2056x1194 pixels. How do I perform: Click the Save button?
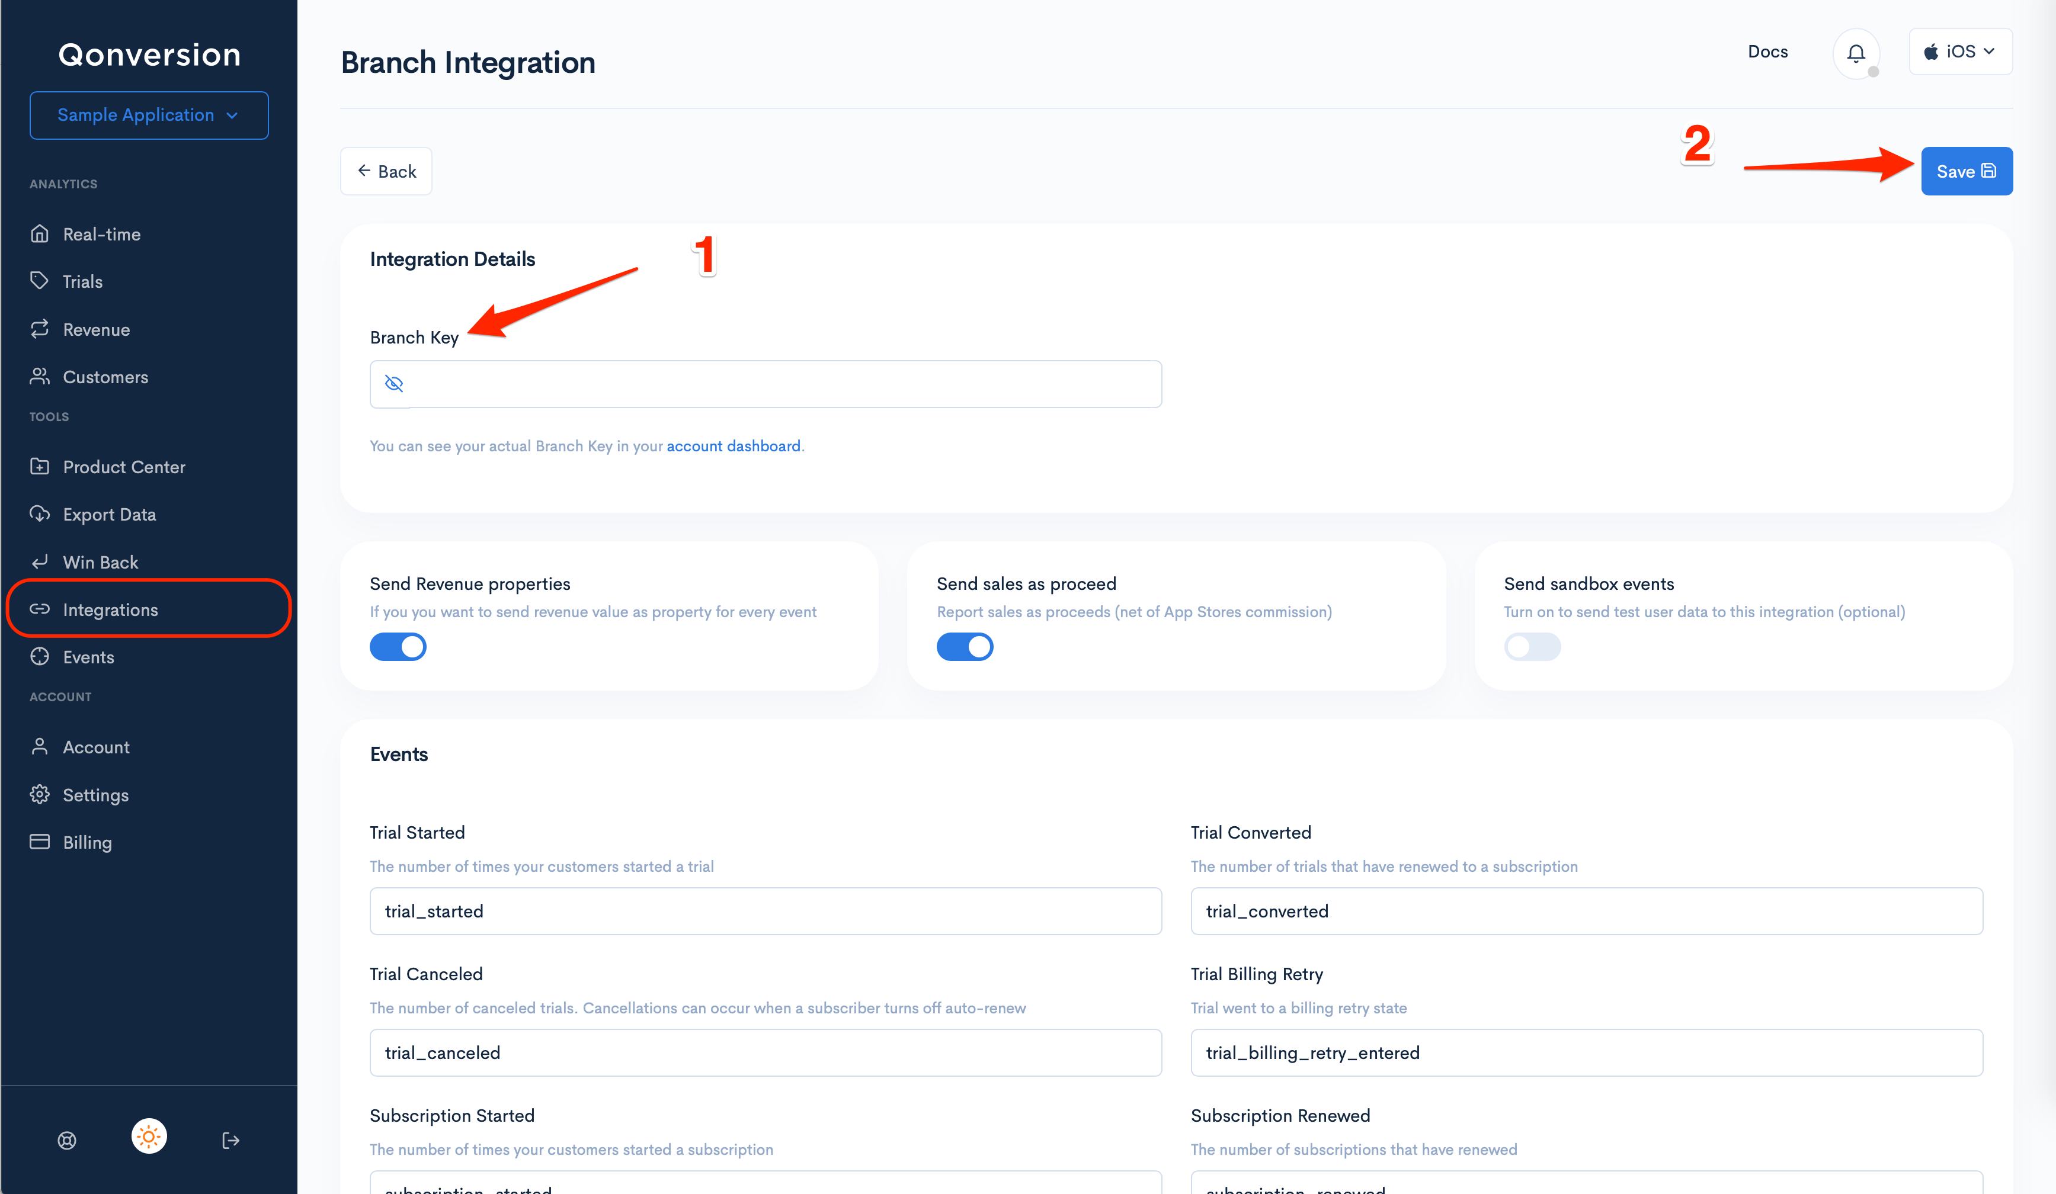click(1967, 171)
